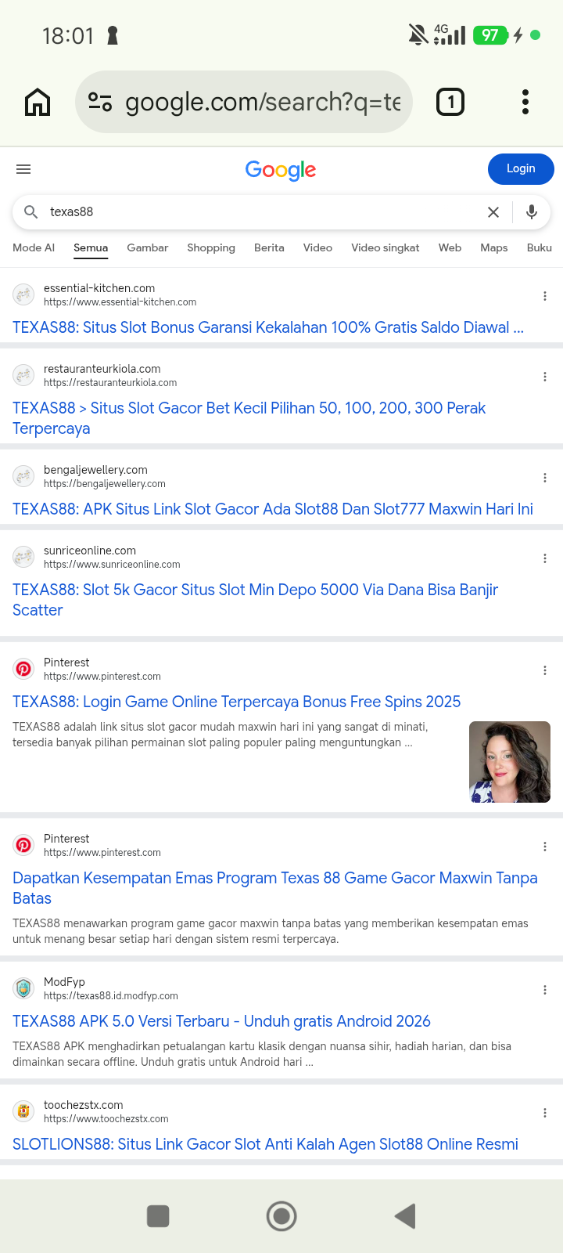Open options for toochezstx.com result
Viewport: 563px width, 1253px height.
point(545,1113)
